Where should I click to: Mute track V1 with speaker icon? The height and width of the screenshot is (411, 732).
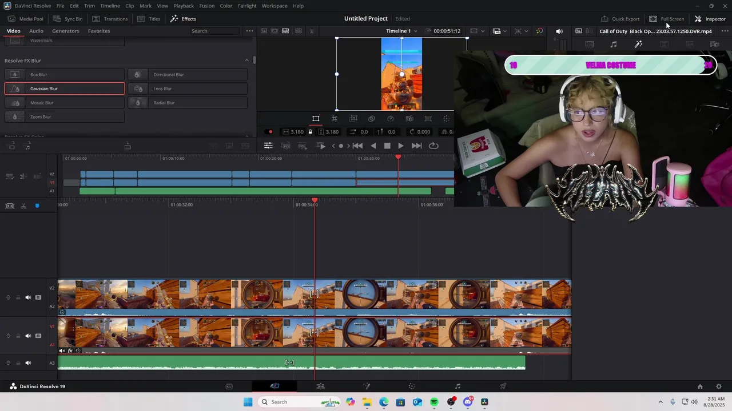pos(28,336)
